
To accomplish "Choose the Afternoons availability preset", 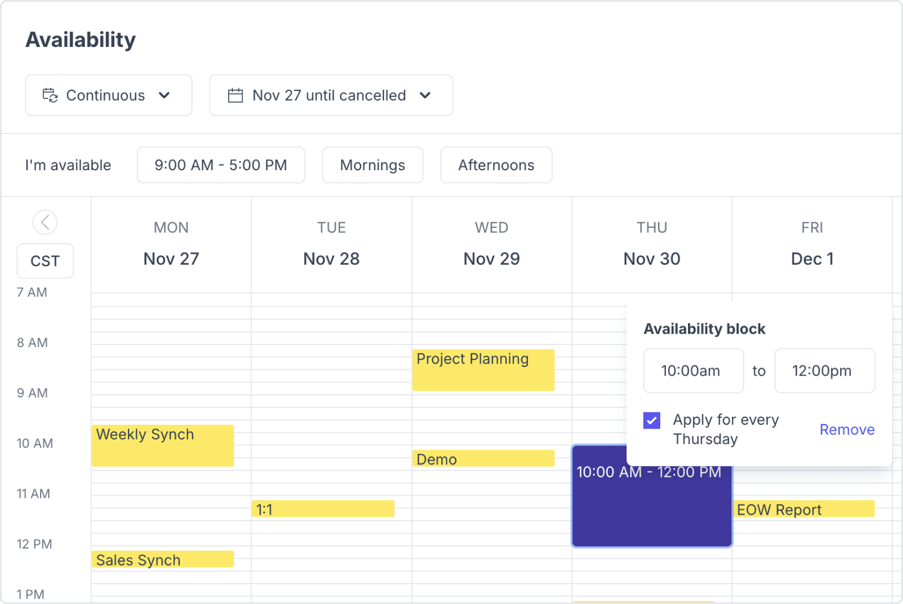I will tap(496, 165).
